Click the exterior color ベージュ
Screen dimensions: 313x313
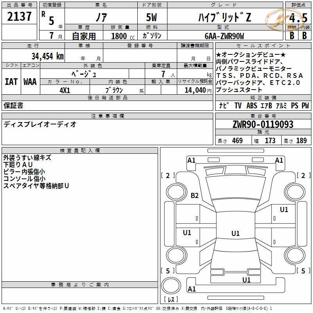click(x=84, y=74)
